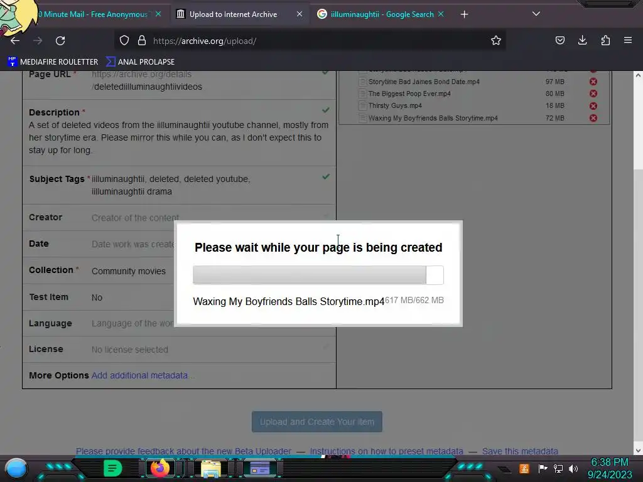Switch to the Minute Mail tab
643x482 pixels.
pyautogui.click(x=94, y=14)
